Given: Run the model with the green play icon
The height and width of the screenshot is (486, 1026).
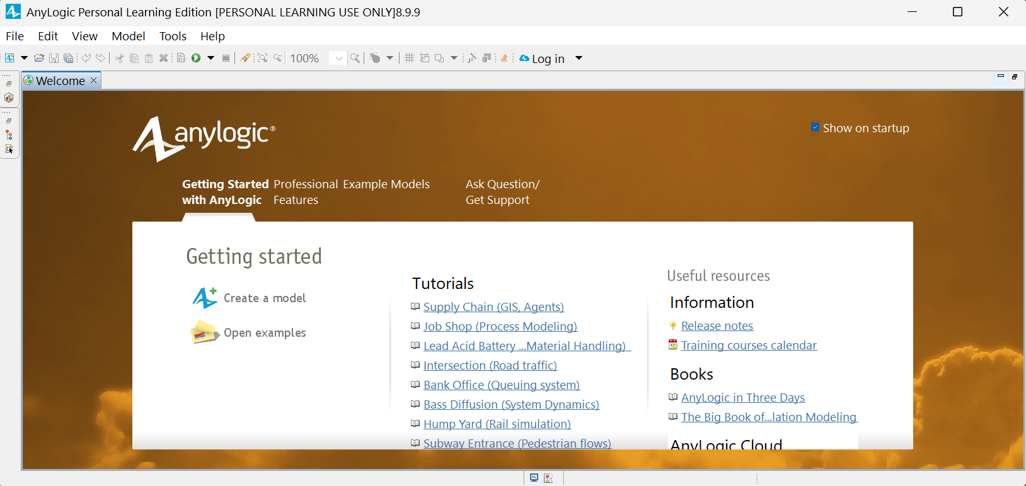Looking at the screenshot, I should 196,58.
